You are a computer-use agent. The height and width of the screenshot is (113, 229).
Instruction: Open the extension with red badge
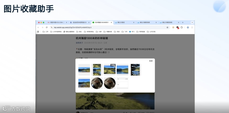178,27
